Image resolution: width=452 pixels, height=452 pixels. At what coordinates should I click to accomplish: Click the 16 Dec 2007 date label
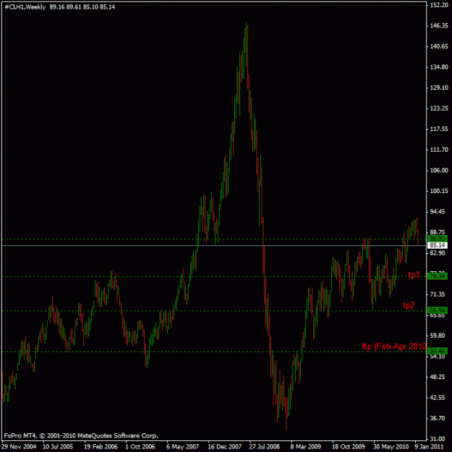tap(225, 447)
